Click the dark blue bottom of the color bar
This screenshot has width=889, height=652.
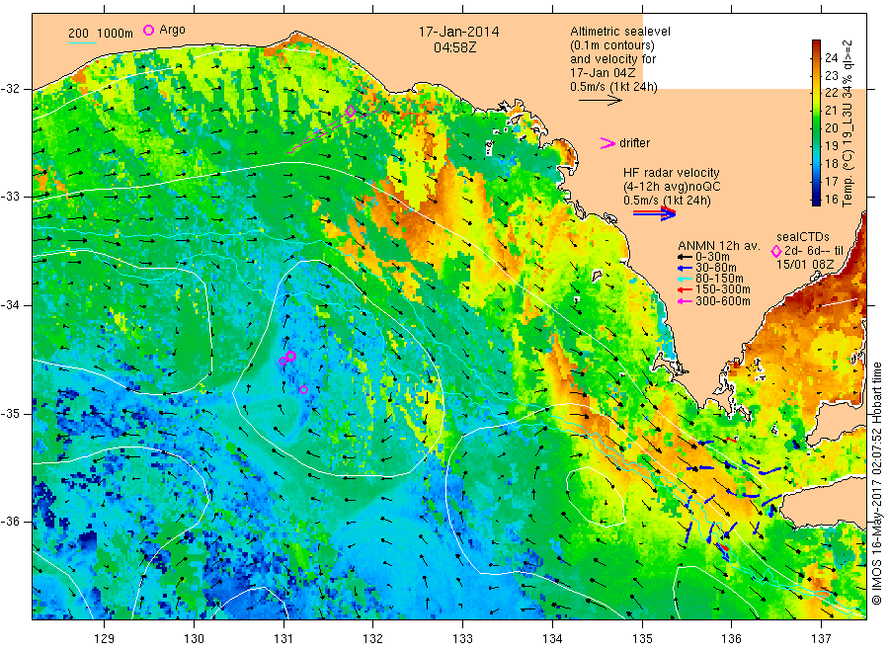pyautogui.click(x=817, y=201)
